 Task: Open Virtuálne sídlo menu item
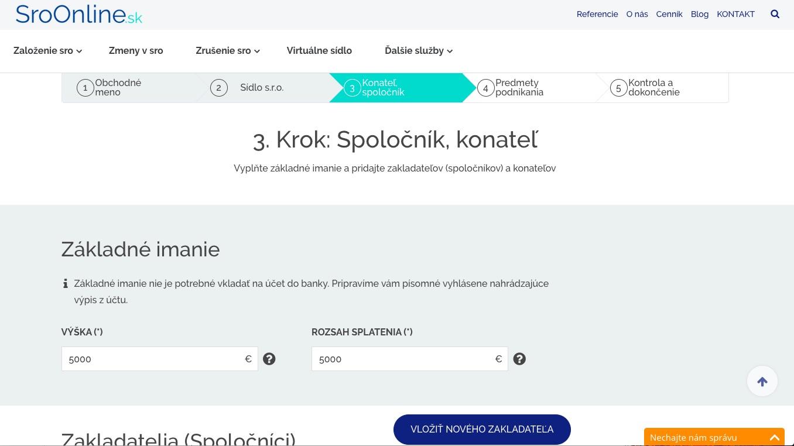319,51
